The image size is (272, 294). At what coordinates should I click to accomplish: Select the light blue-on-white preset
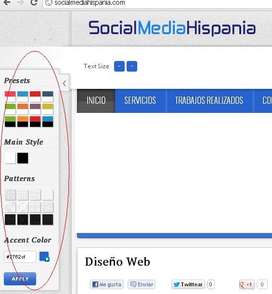pyautogui.click(x=23, y=97)
